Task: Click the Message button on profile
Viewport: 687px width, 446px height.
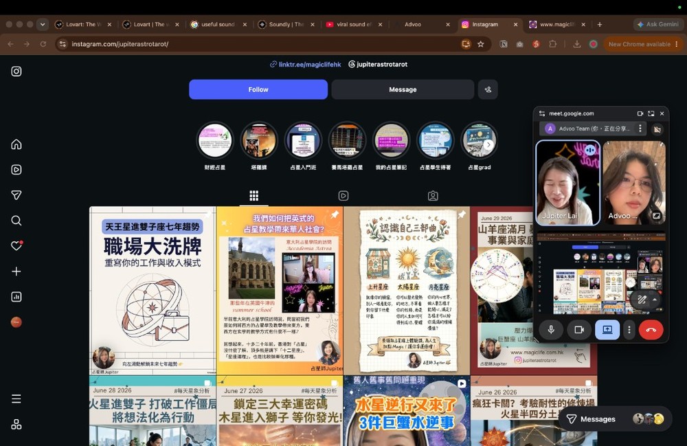Action: [403, 89]
